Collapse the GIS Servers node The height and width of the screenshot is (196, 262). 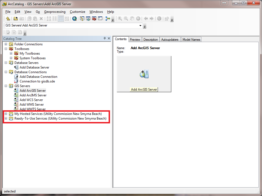(x=6, y=86)
